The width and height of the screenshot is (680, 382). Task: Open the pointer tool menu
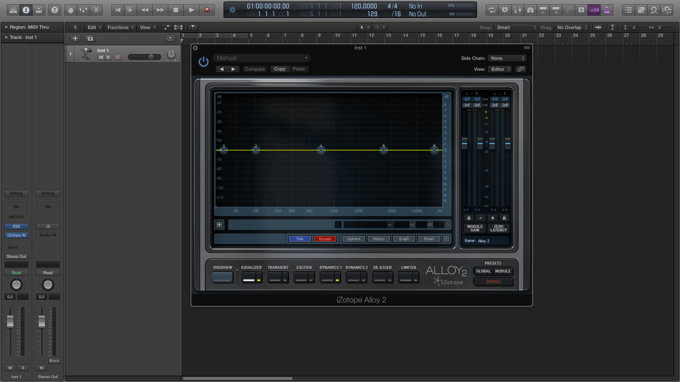tap(364, 27)
